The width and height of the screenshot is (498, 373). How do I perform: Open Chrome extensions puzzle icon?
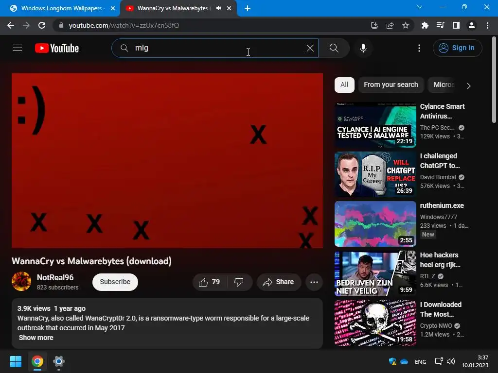[425, 25]
